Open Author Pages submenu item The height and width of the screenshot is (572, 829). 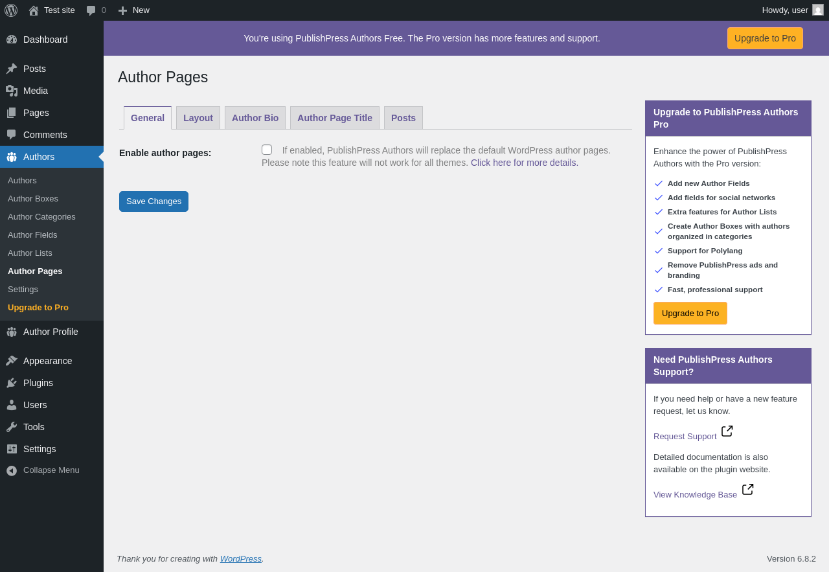[35, 271]
